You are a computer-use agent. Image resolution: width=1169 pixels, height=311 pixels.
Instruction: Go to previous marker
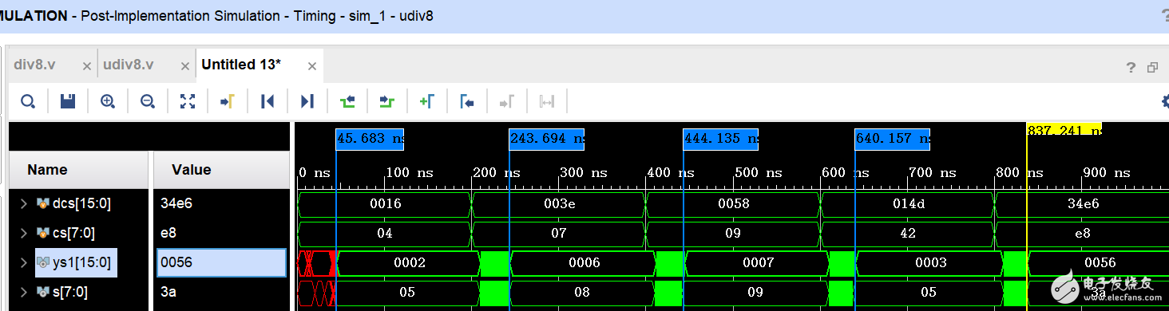(x=467, y=101)
